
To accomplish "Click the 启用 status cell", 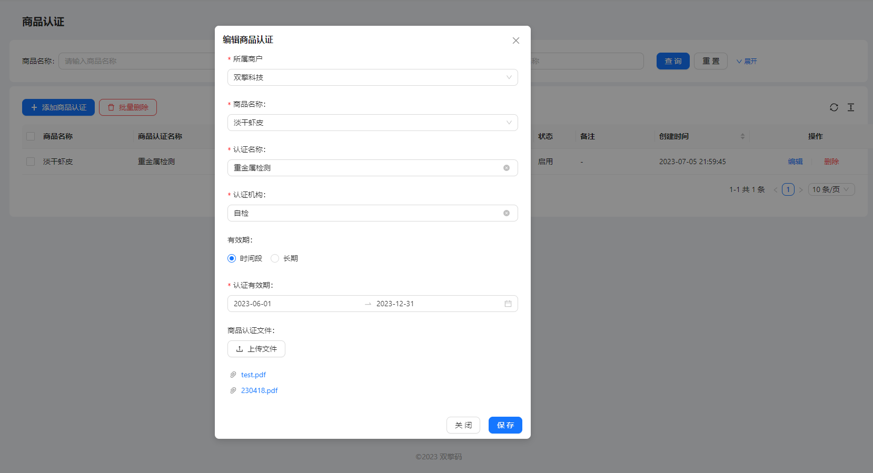I will [545, 162].
